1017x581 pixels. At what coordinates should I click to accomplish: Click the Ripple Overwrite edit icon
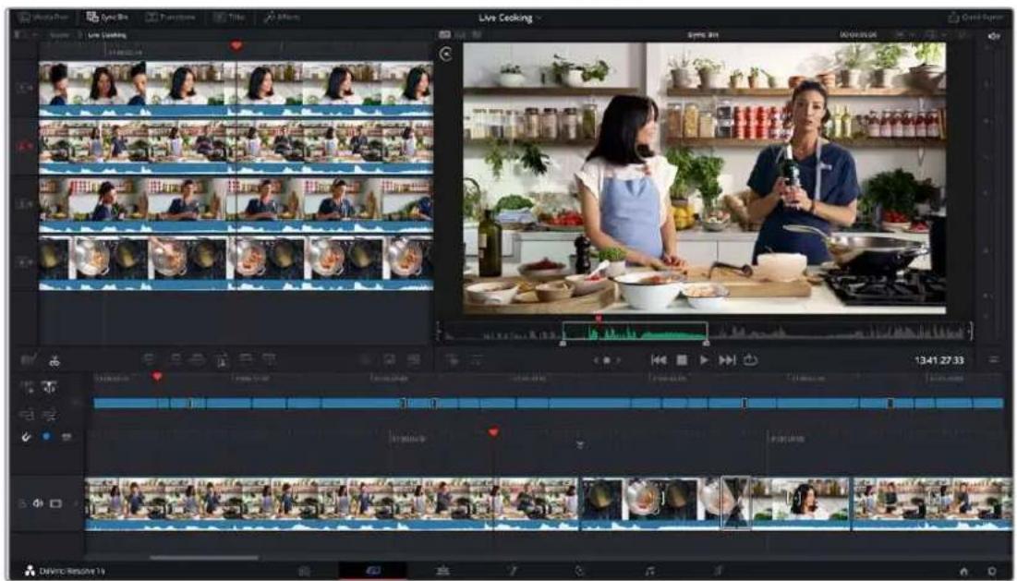click(198, 359)
